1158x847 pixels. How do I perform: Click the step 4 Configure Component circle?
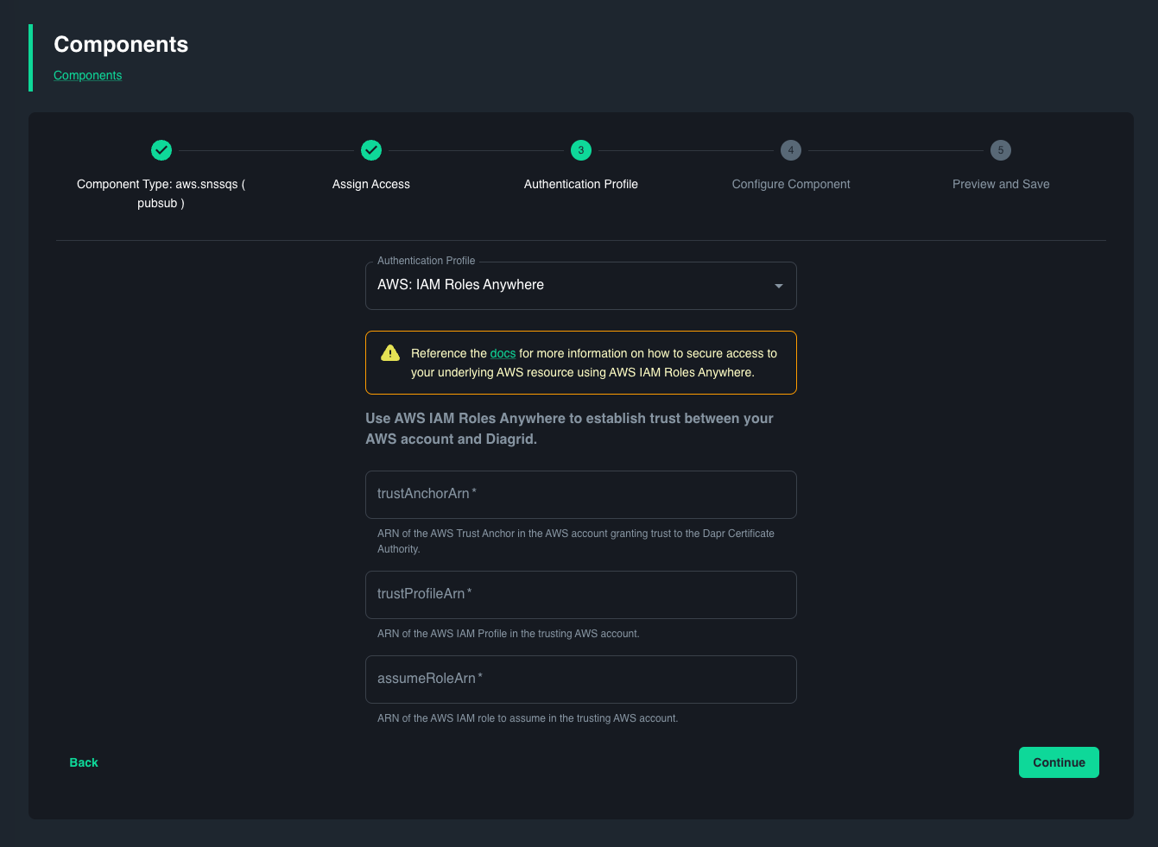tap(791, 150)
